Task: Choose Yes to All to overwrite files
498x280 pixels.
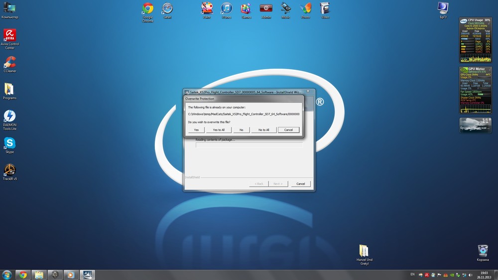Action: click(219, 130)
